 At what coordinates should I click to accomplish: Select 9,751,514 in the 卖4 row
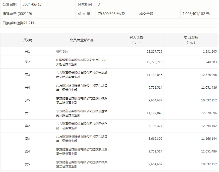coord(155,151)
